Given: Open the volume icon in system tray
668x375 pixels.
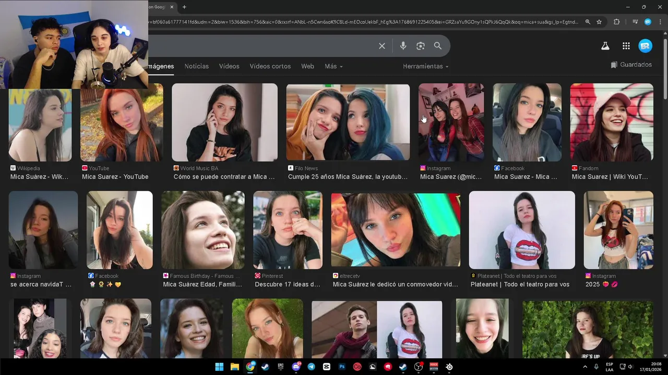Looking at the screenshot, I should (x=630, y=367).
